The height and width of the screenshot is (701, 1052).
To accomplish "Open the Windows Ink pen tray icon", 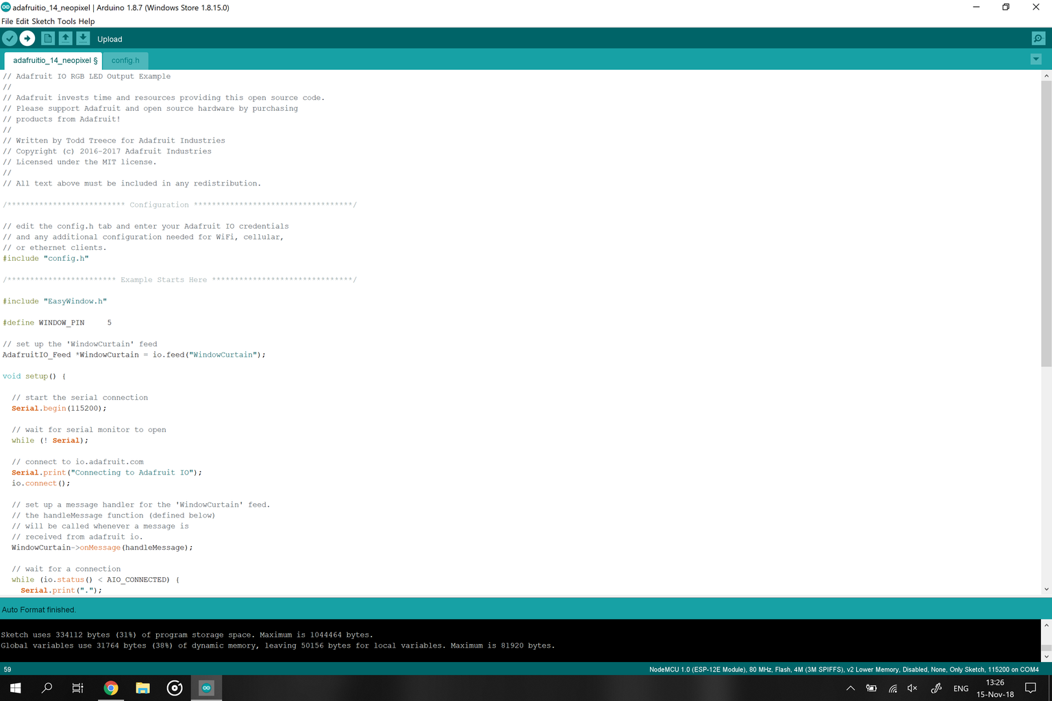I will tap(936, 688).
